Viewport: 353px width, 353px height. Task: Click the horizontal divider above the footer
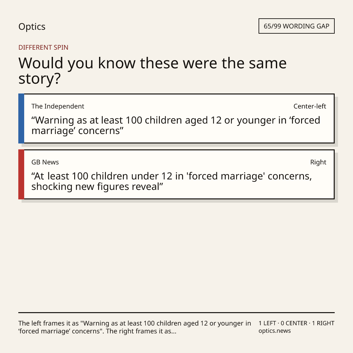(176, 312)
